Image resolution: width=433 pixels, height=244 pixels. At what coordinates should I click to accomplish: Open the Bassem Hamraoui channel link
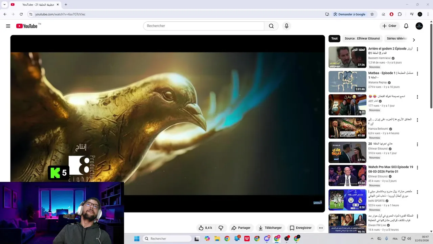tap(379, 58)
